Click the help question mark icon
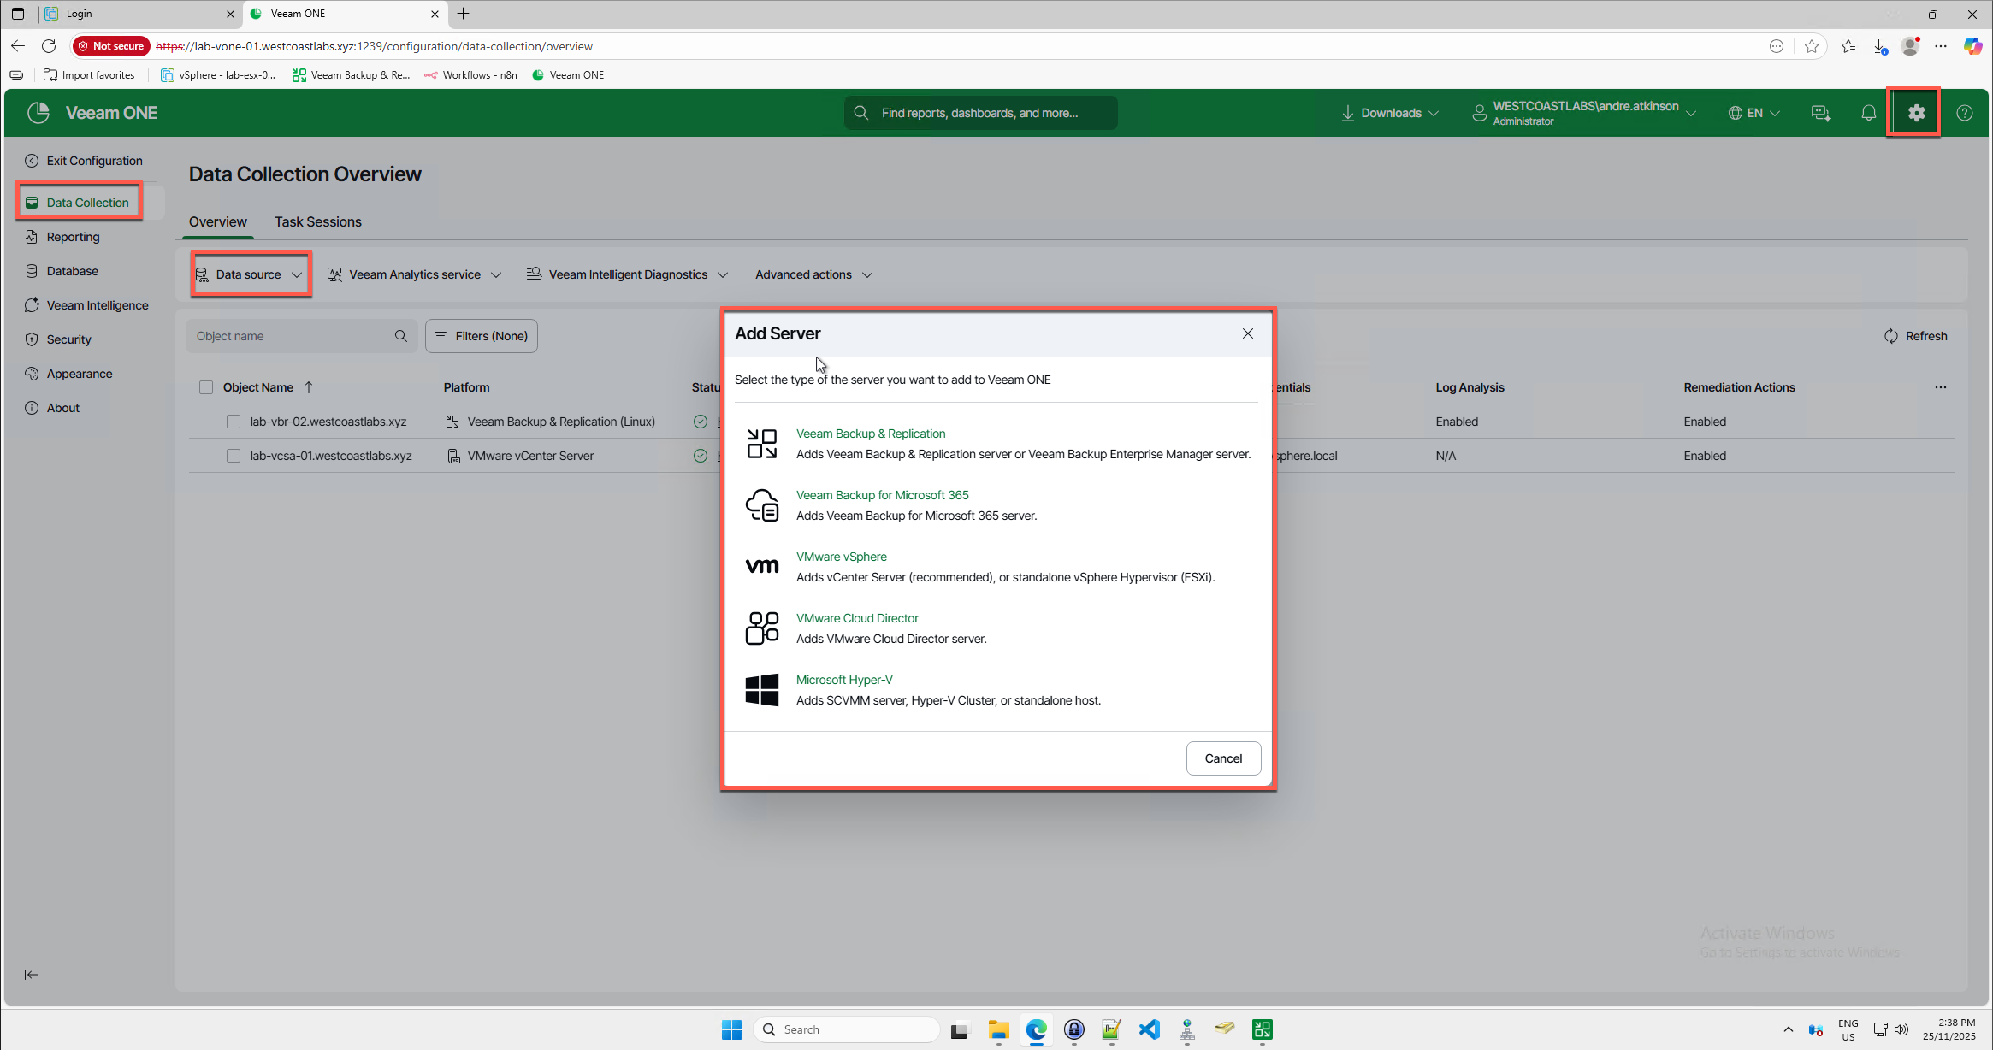 [1965, 113]
